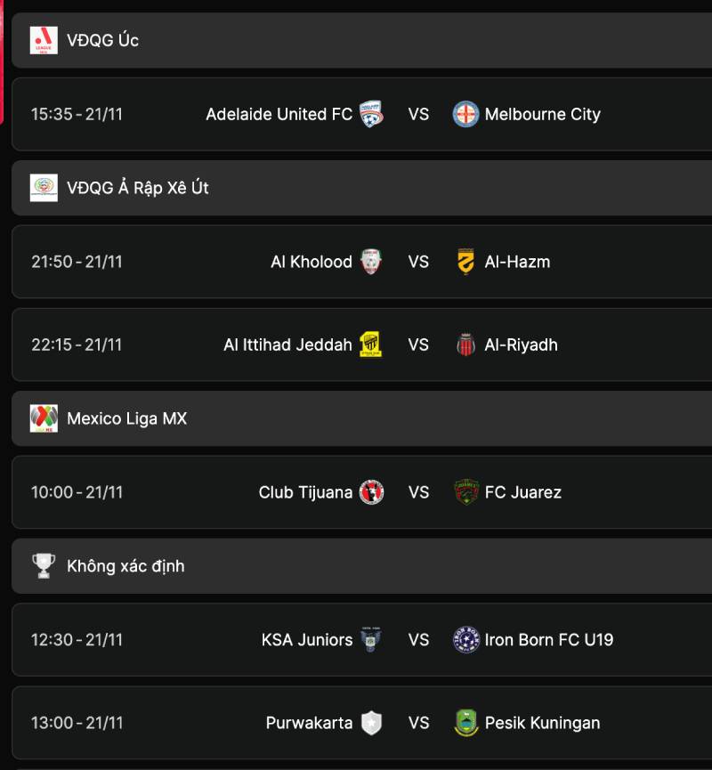
Task: Click Adelaide United FC club crest
Action: [x=371, y=114]
